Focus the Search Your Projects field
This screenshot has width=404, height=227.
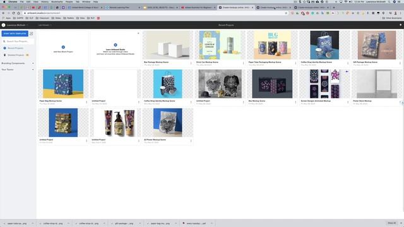point(18,41)
